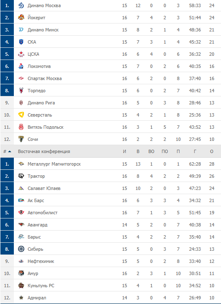Sort by И games played header
The image size is (221, 304).
pyautogui.click(x=125, y=151)
